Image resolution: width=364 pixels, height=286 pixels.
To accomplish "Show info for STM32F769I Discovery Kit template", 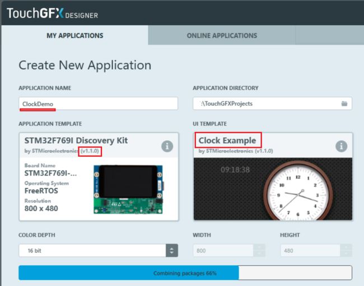I will pyautogui.click(x=167, y=146).
